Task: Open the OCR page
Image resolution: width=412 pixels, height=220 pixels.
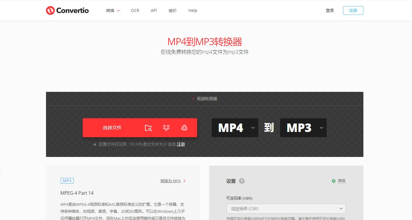Action: [135, 10]
